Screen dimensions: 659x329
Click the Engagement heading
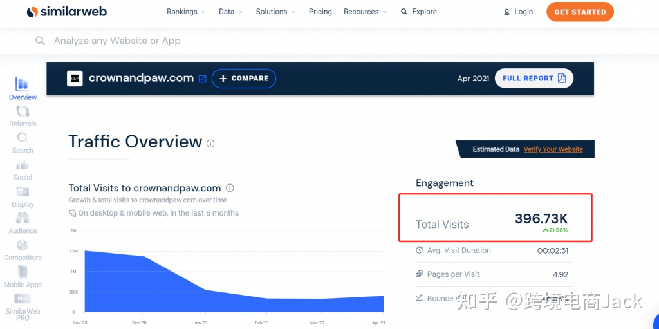pyautogui.click(x=445, y=183)
